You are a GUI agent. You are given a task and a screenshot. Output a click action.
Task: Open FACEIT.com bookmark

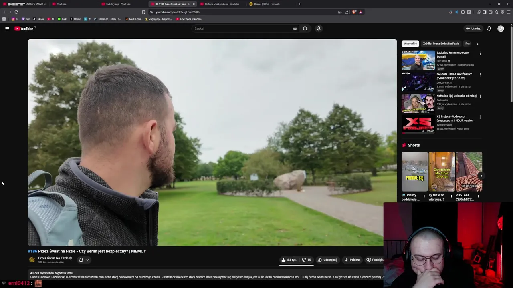133,19
